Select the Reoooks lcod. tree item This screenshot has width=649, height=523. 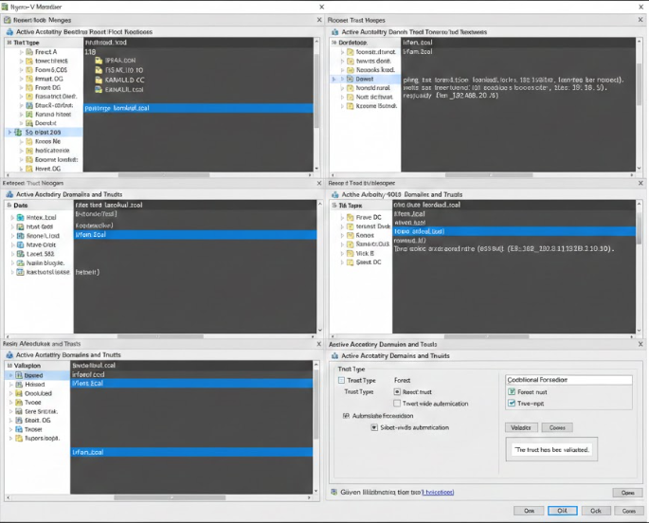[x=375, y=70]
